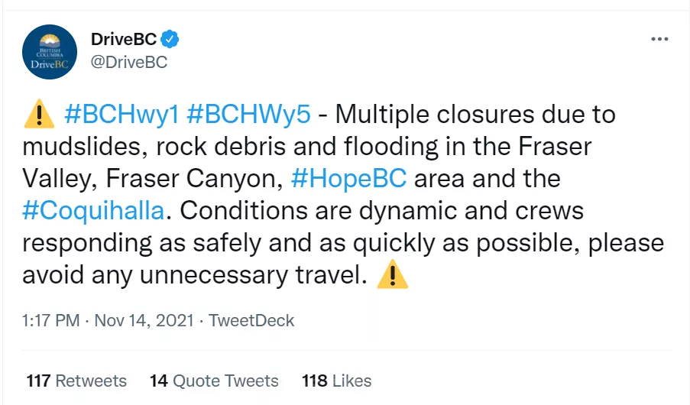Open the #BCHwy1 hashtag

tap(121, 115)
